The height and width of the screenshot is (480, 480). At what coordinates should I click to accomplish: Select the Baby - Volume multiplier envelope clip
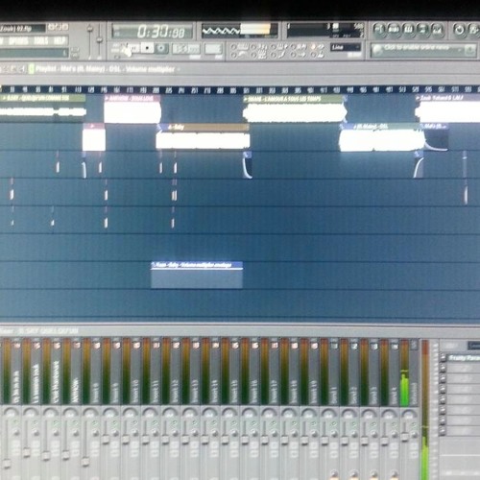(x=197, y=276)
